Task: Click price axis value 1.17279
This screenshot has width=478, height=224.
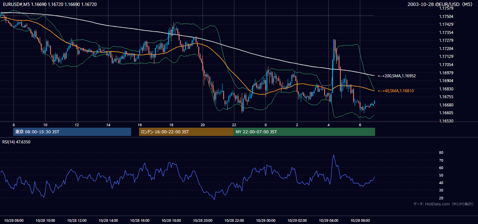Action: [x=446, y=40]
